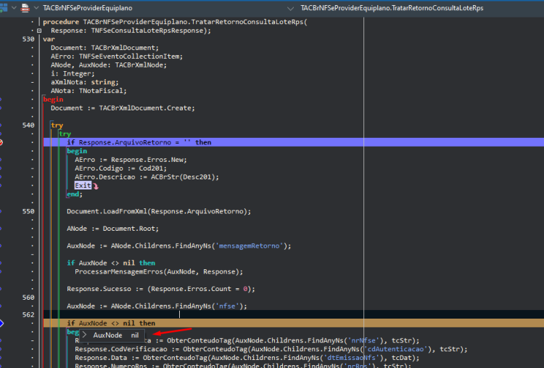Click the 'mensagemRetorno' string literal
The height and width of the screenshot is (368, 544).
pos(249,246)
